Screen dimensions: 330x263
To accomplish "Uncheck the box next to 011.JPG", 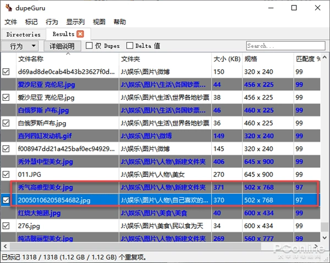I will [7, 175].
